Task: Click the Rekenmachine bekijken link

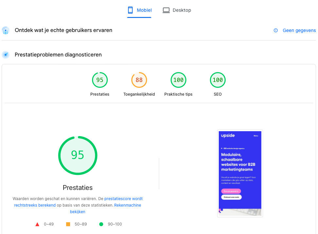Action: coord(127,205)
